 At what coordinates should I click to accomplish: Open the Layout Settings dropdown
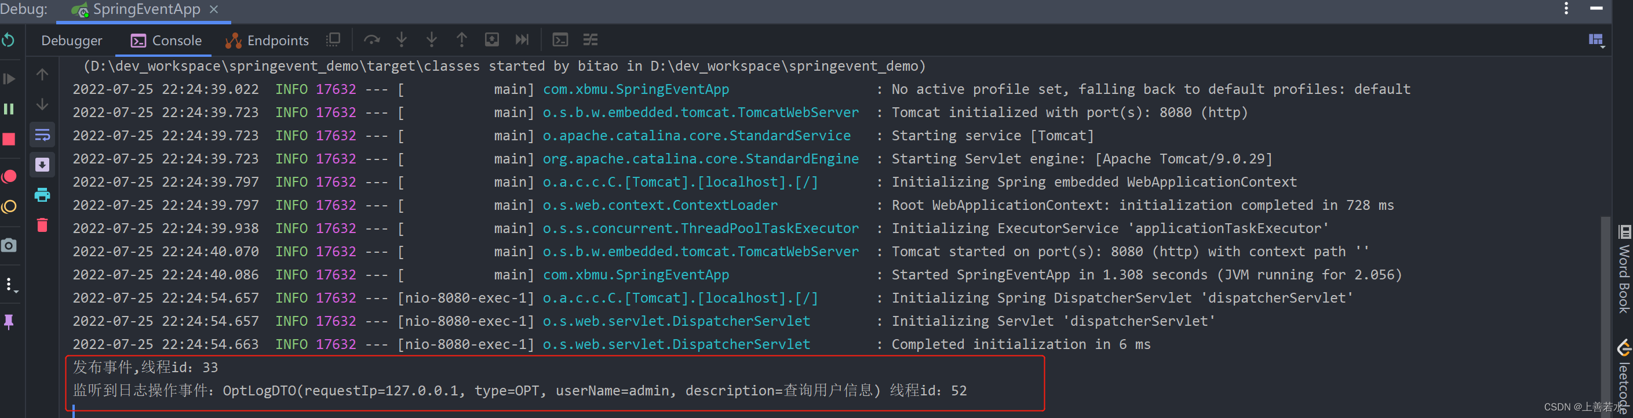(x=1596, y=41)
